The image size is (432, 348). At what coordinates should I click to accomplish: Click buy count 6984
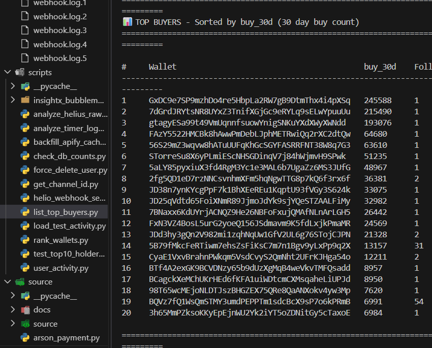374,313
